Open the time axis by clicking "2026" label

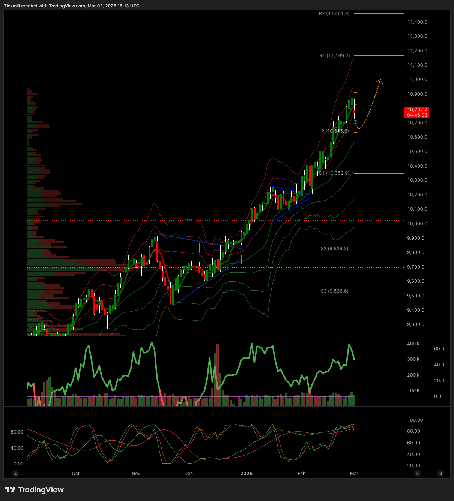246,474
